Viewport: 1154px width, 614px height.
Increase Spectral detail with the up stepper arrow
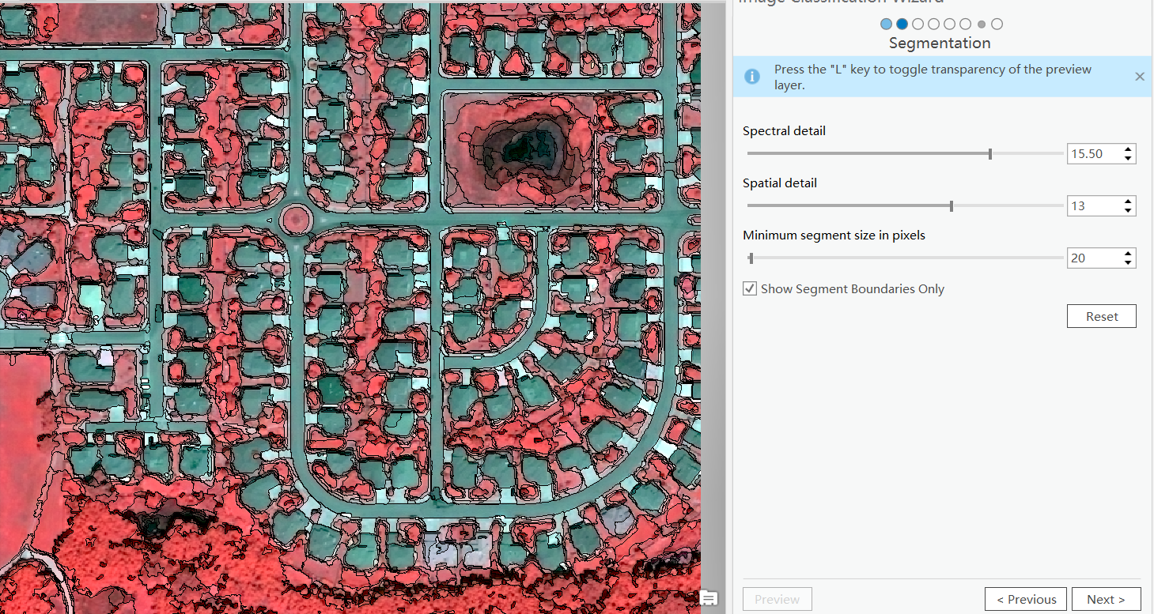click(1129, 149)
